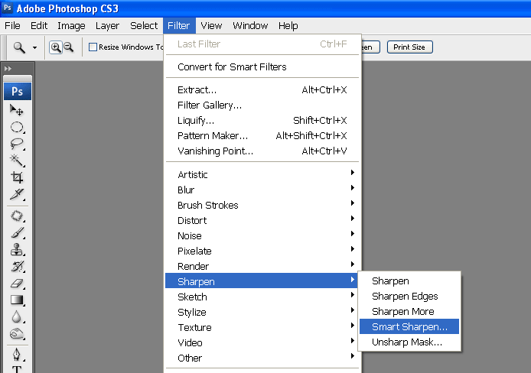Screen dimensions: 531x373
Task: Select the History Brush tool
Action: [x=17, y=267]
